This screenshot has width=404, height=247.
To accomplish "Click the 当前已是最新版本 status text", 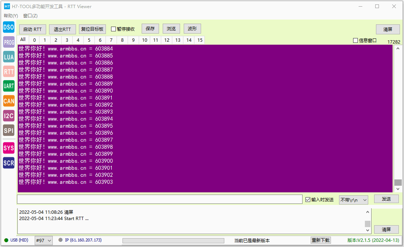I will click(x=252, y=241).
